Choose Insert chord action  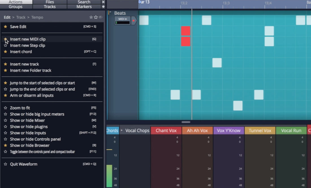point(52,51)
